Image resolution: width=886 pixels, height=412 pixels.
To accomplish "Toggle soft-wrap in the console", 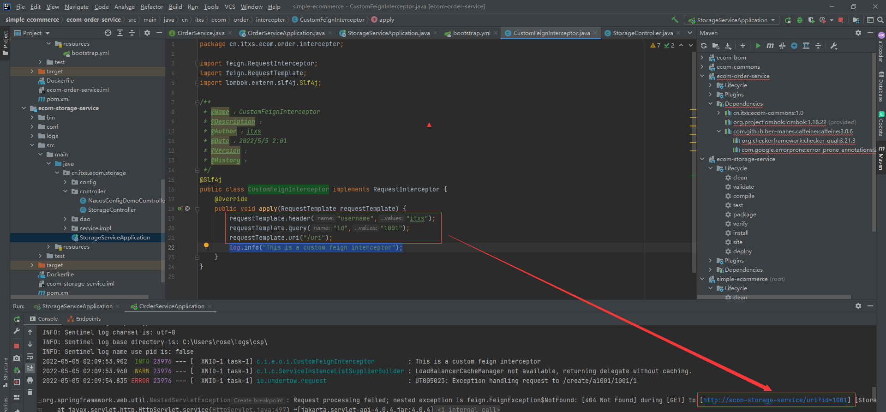I will [x=30, y=356].
